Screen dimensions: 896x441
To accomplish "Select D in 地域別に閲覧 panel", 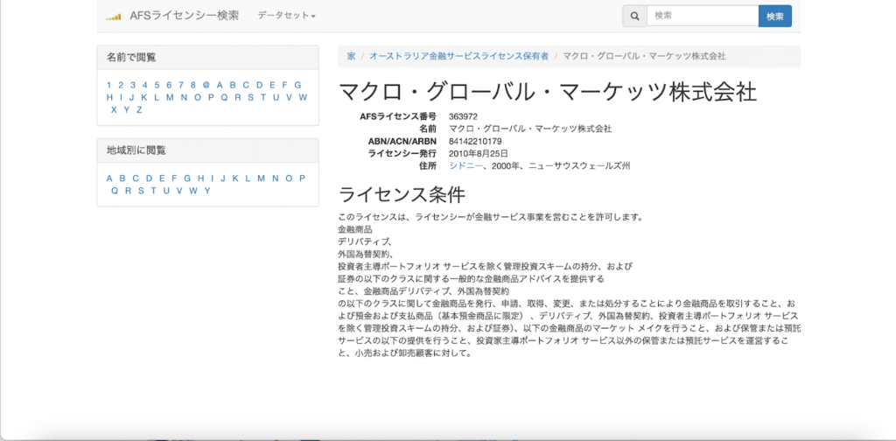I will tap(149, 178).
